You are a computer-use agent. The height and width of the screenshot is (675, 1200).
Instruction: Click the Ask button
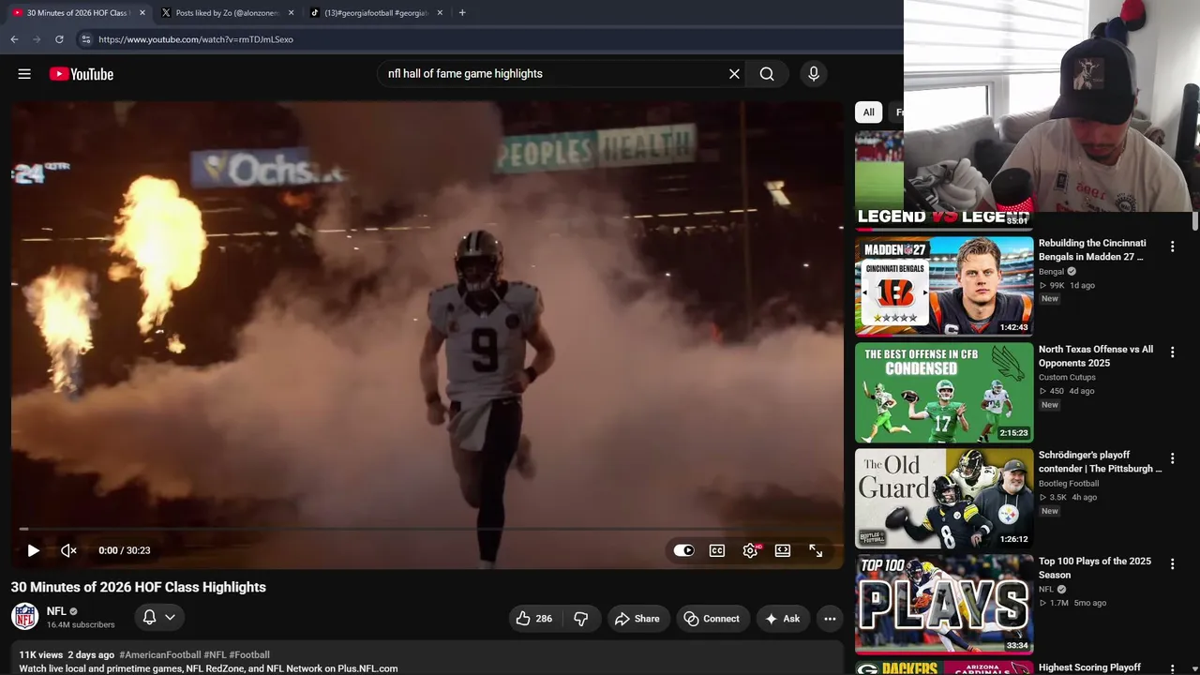(x=783, y=619)
